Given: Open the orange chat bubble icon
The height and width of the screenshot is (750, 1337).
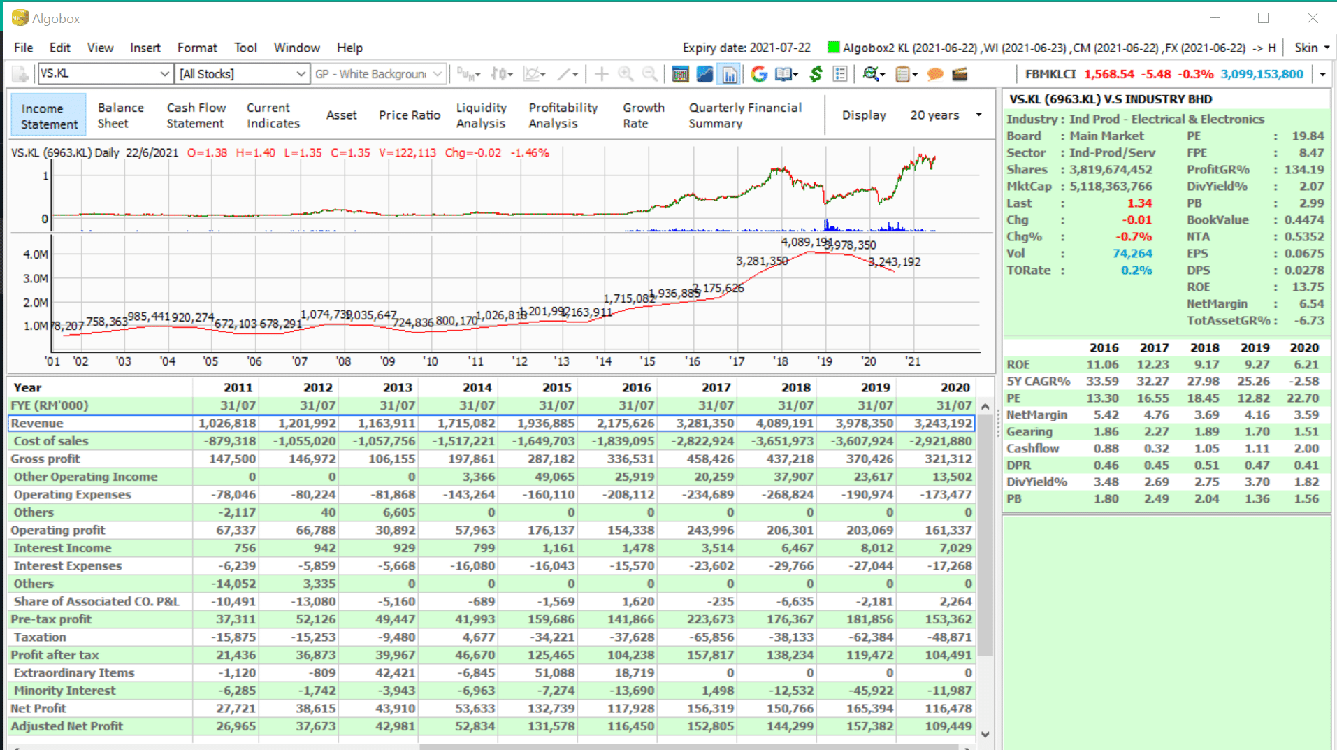Looking at the screenshot, I should coord(934,74).
